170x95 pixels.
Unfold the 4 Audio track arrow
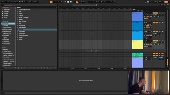tap(133, 41)
